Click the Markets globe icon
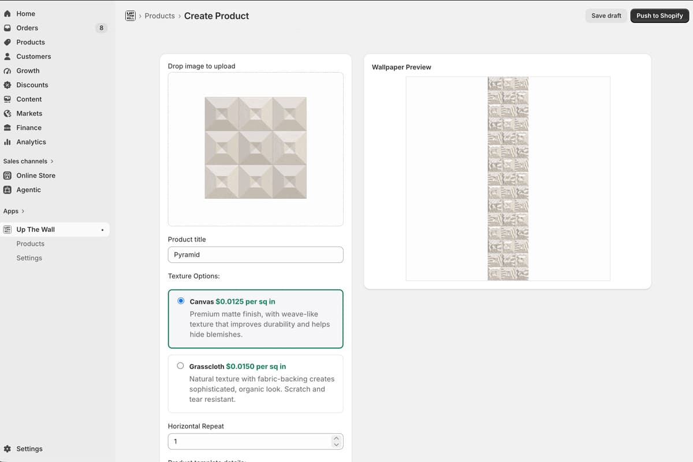 tap(8, 113)
